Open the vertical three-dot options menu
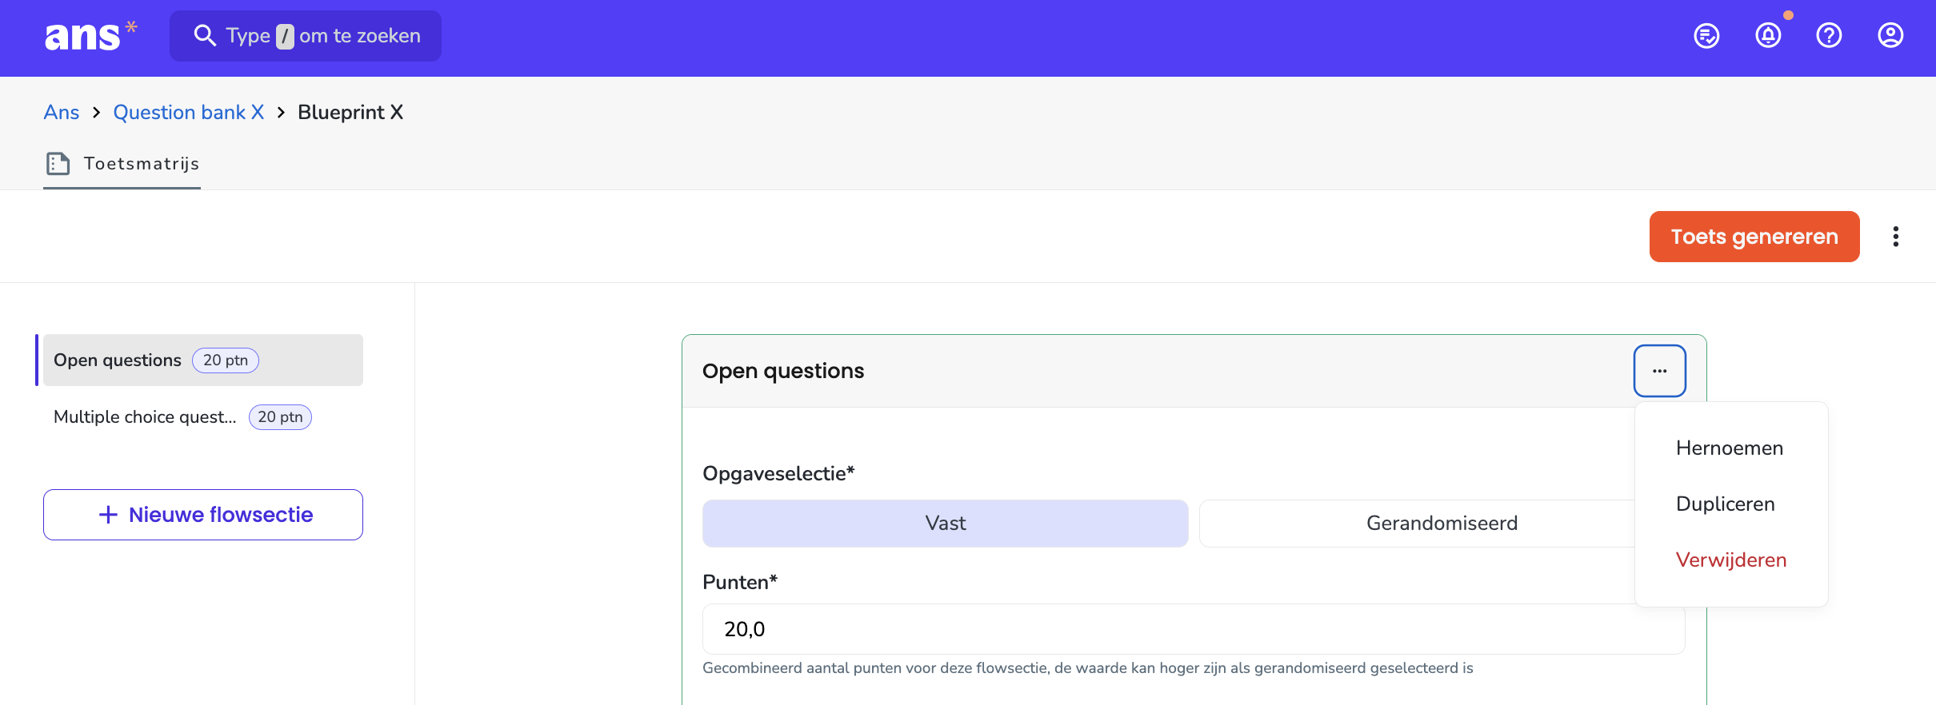Image resolution: width=1936 pixels, height=705 pixels. coord(1896,237)
